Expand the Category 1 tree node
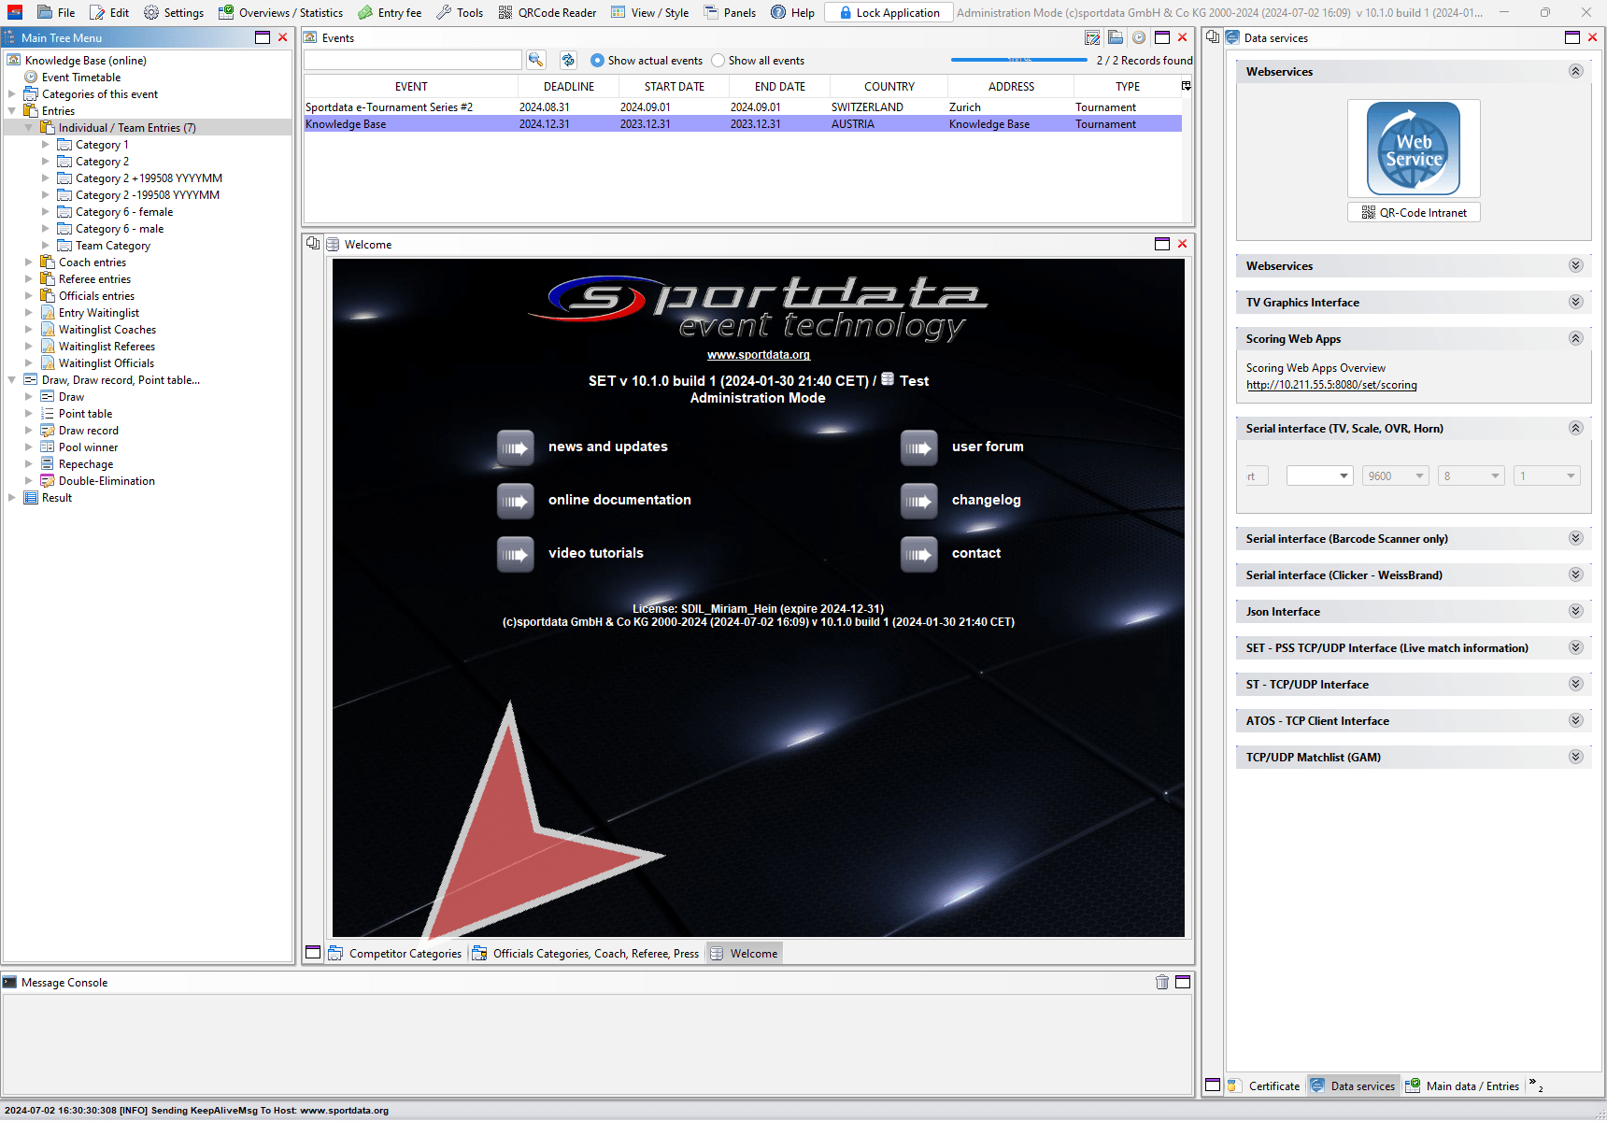1607x1121 pixels. pos(46,145)
